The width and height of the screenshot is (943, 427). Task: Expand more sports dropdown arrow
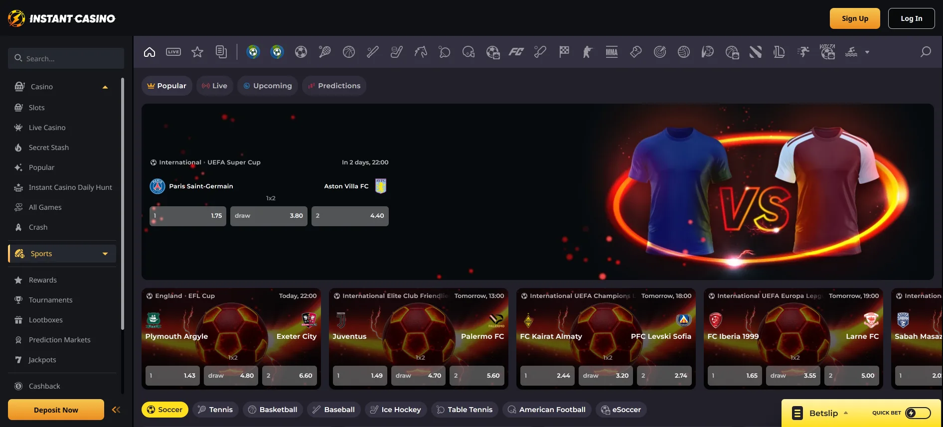[867, 52]
